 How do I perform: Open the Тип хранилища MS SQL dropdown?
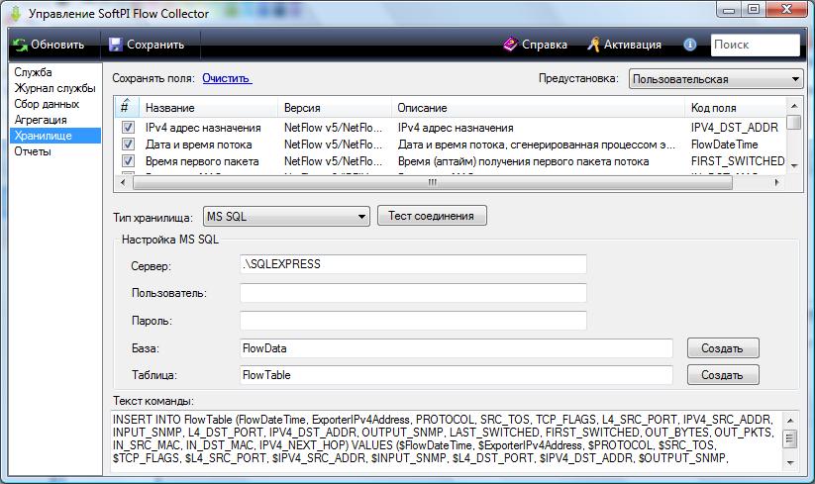coord(286,217)
